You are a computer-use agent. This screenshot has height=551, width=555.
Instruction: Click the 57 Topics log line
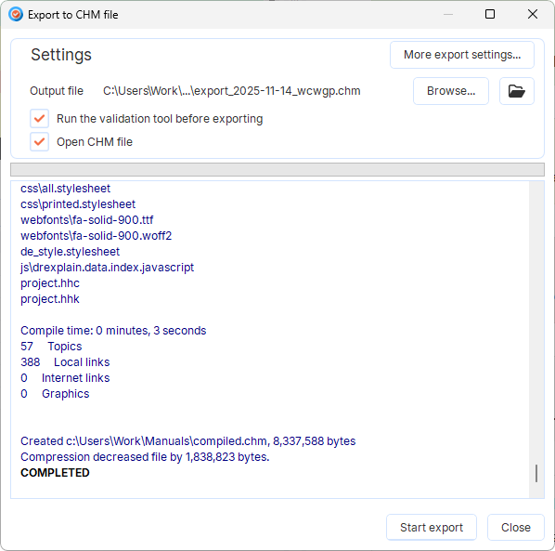coord(51,347)
